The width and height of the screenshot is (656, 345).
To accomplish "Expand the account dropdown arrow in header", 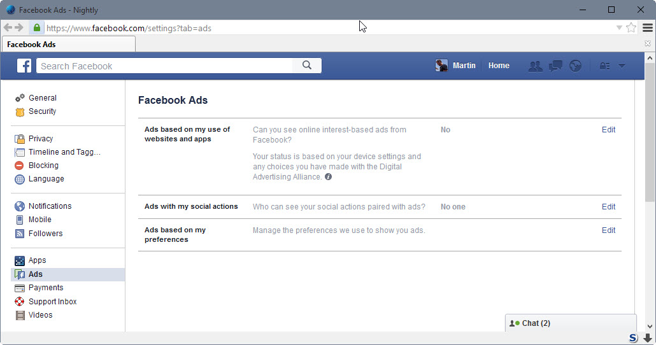I will pyautogui.click(x=622, y=66).
